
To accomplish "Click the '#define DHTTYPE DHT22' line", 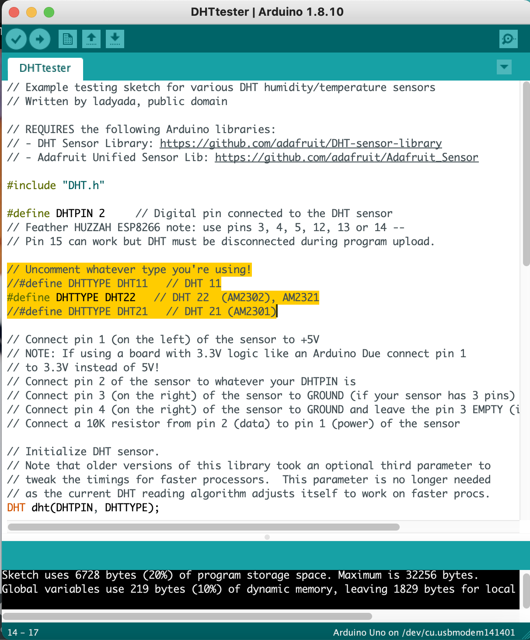I will point(163,298).
